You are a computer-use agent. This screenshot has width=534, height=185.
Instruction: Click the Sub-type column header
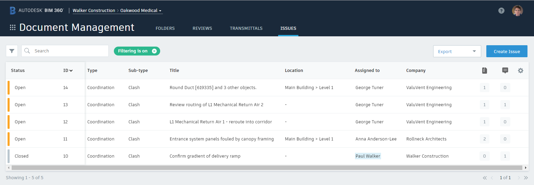tap(138, 71)
